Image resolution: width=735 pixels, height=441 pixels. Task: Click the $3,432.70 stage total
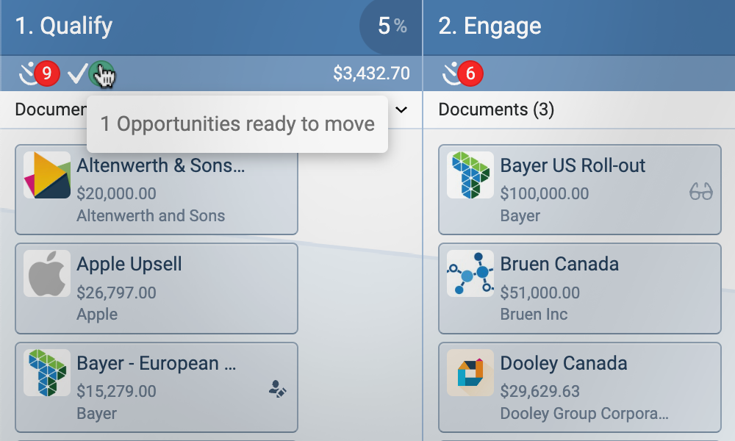point(371,73)
